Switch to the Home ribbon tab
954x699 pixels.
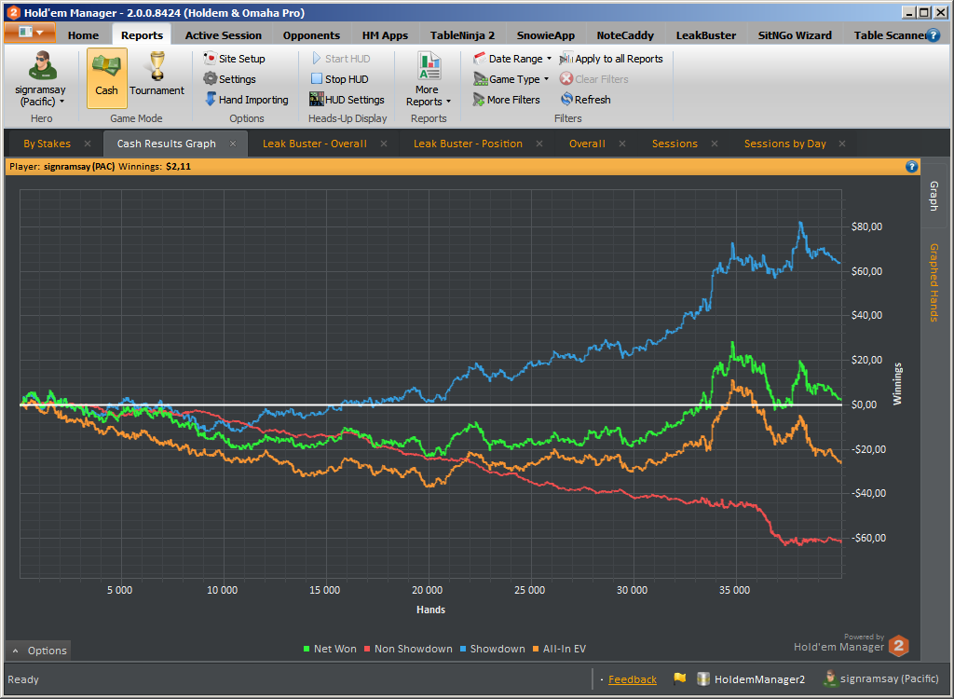pos(83,35)
